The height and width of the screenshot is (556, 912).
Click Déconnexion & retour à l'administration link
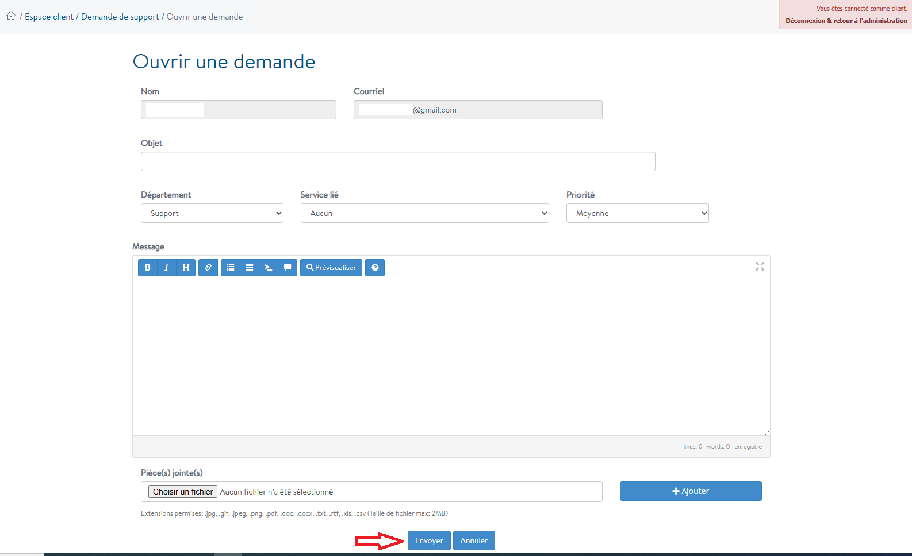[x=846, y=21]
